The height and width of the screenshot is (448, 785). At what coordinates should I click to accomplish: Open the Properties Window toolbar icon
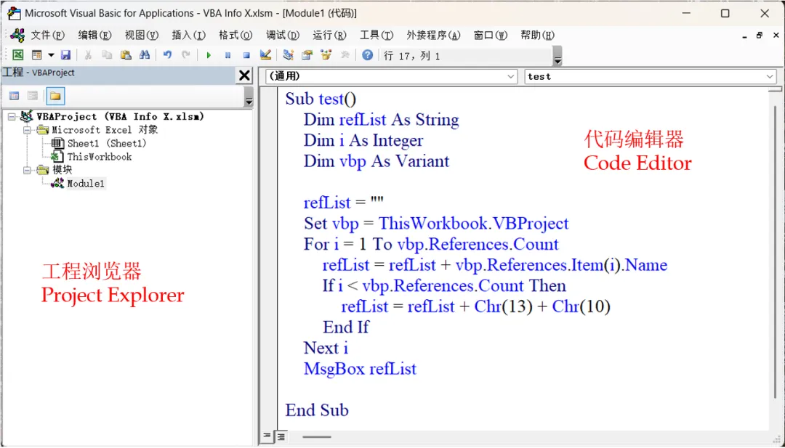(307, 55)
